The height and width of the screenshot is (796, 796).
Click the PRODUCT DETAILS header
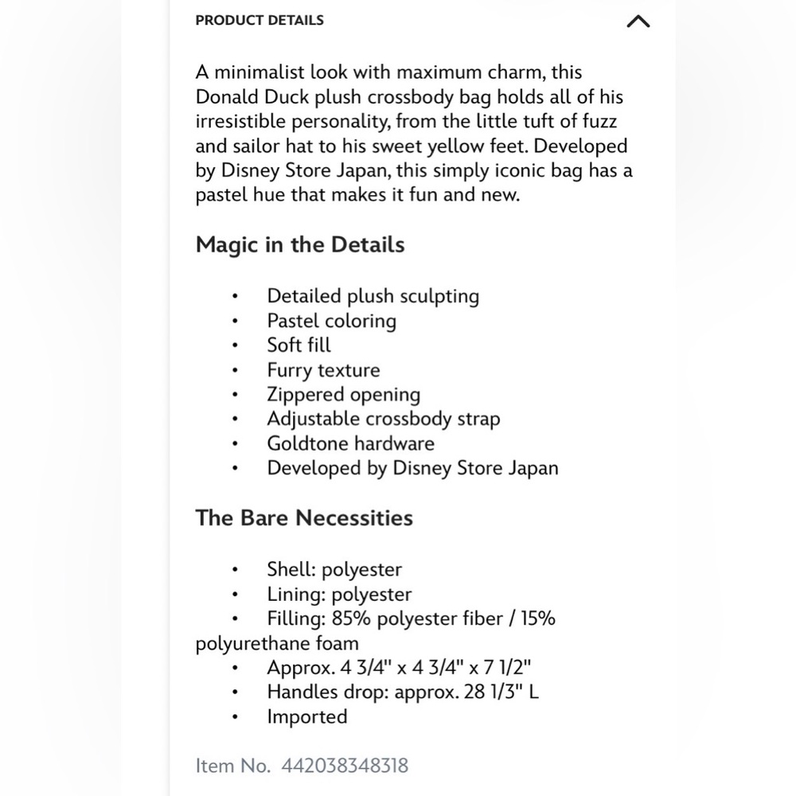[259, 21]
